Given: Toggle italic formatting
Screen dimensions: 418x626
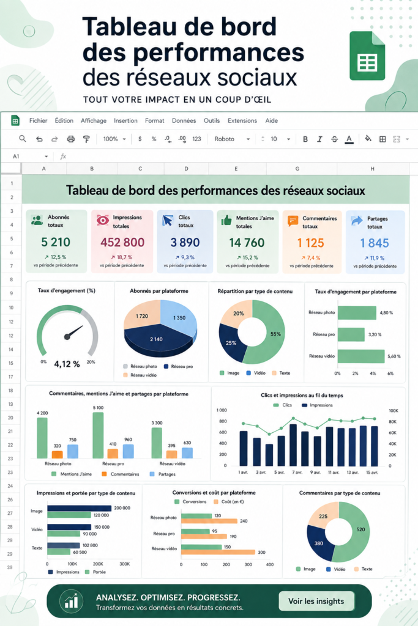Looking at the screenshot, I should [319, 139].
